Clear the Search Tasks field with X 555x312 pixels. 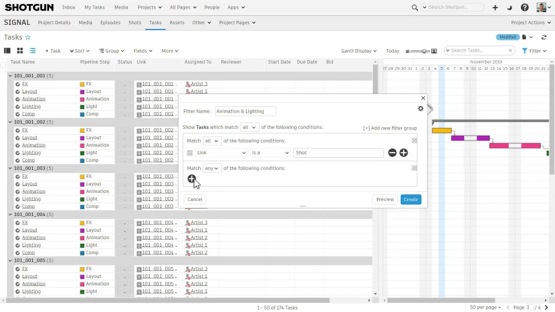point(510,51)
